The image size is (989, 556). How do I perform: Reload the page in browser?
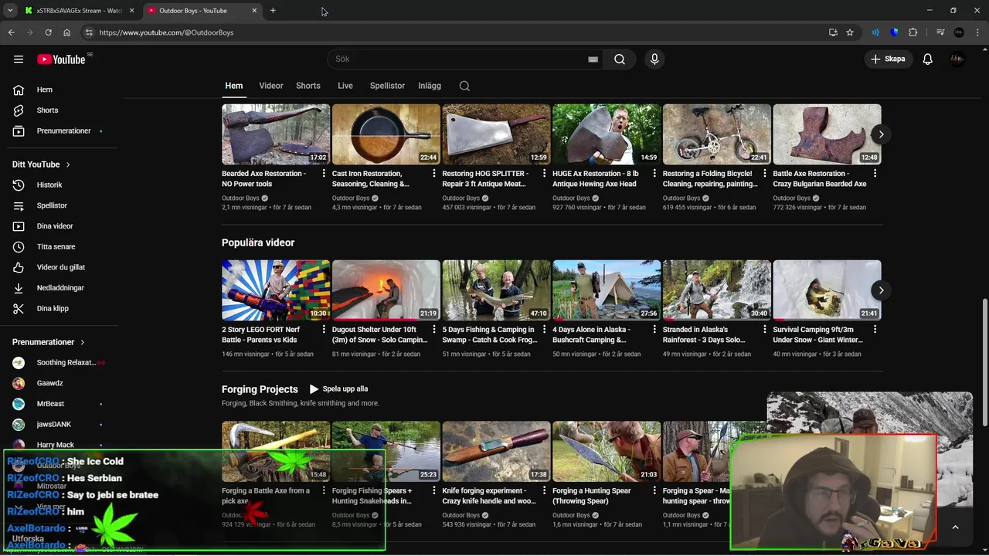coord(48,32)
